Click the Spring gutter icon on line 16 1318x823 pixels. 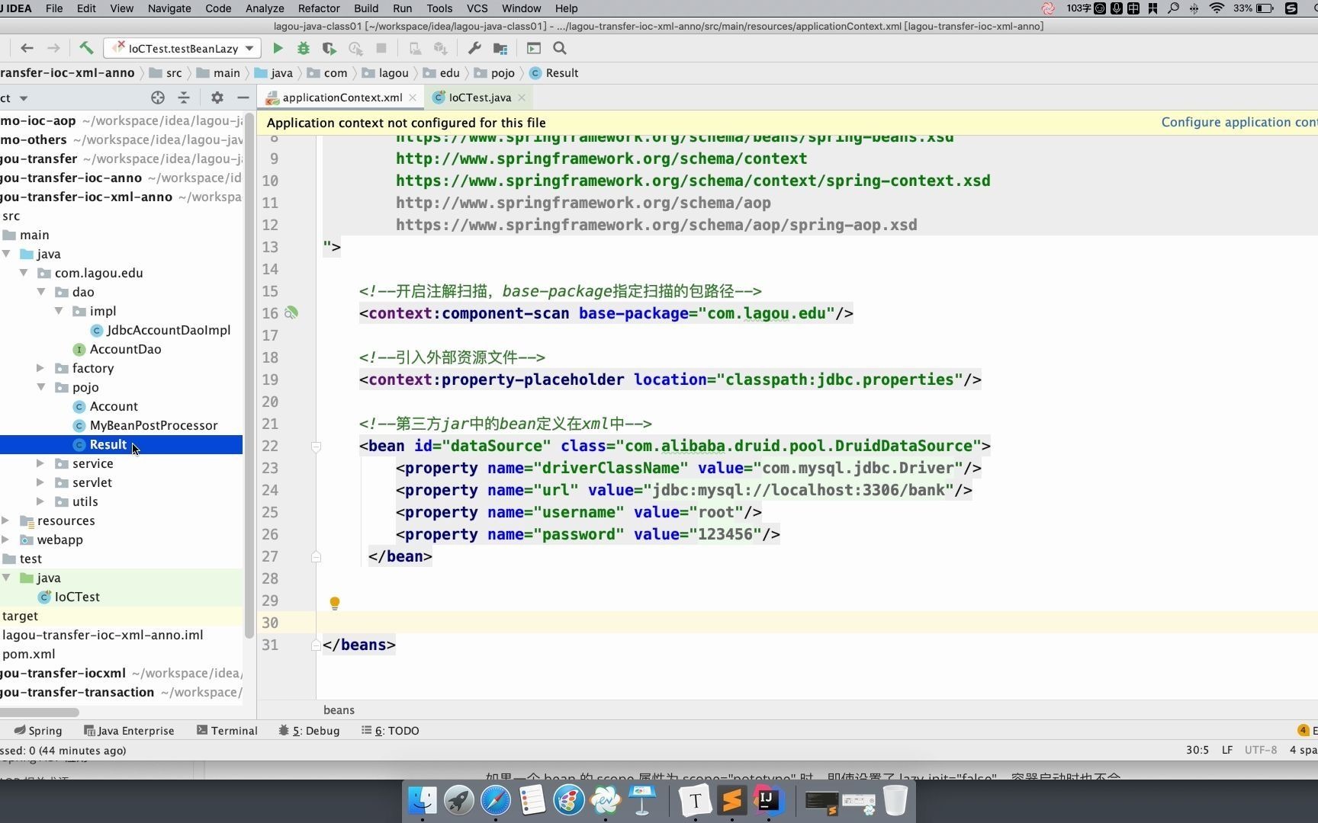291,312
